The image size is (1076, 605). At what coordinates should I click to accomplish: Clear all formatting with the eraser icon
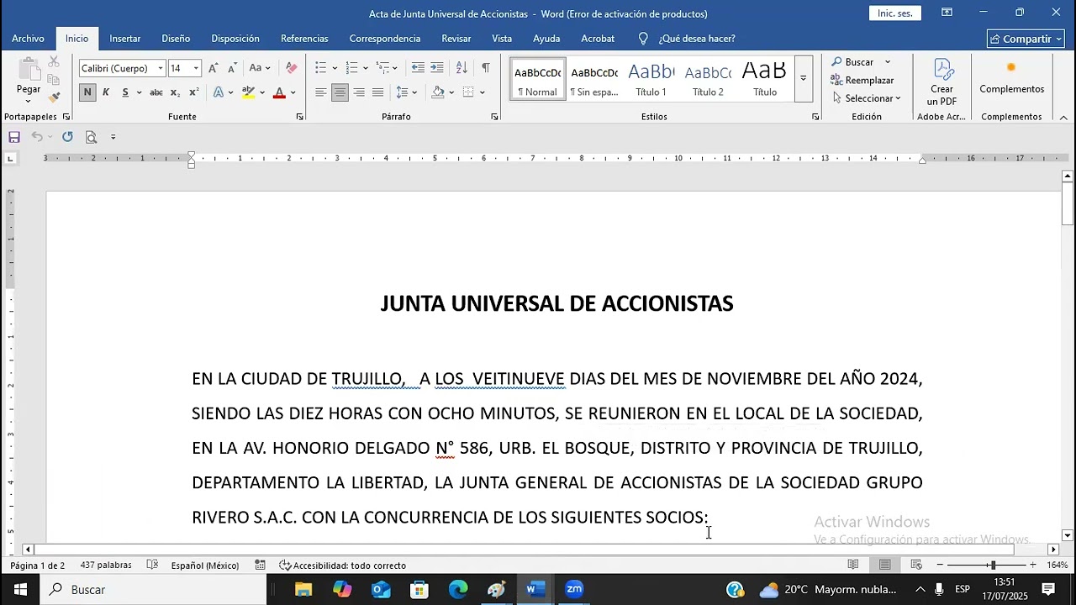tap(292, 68)
